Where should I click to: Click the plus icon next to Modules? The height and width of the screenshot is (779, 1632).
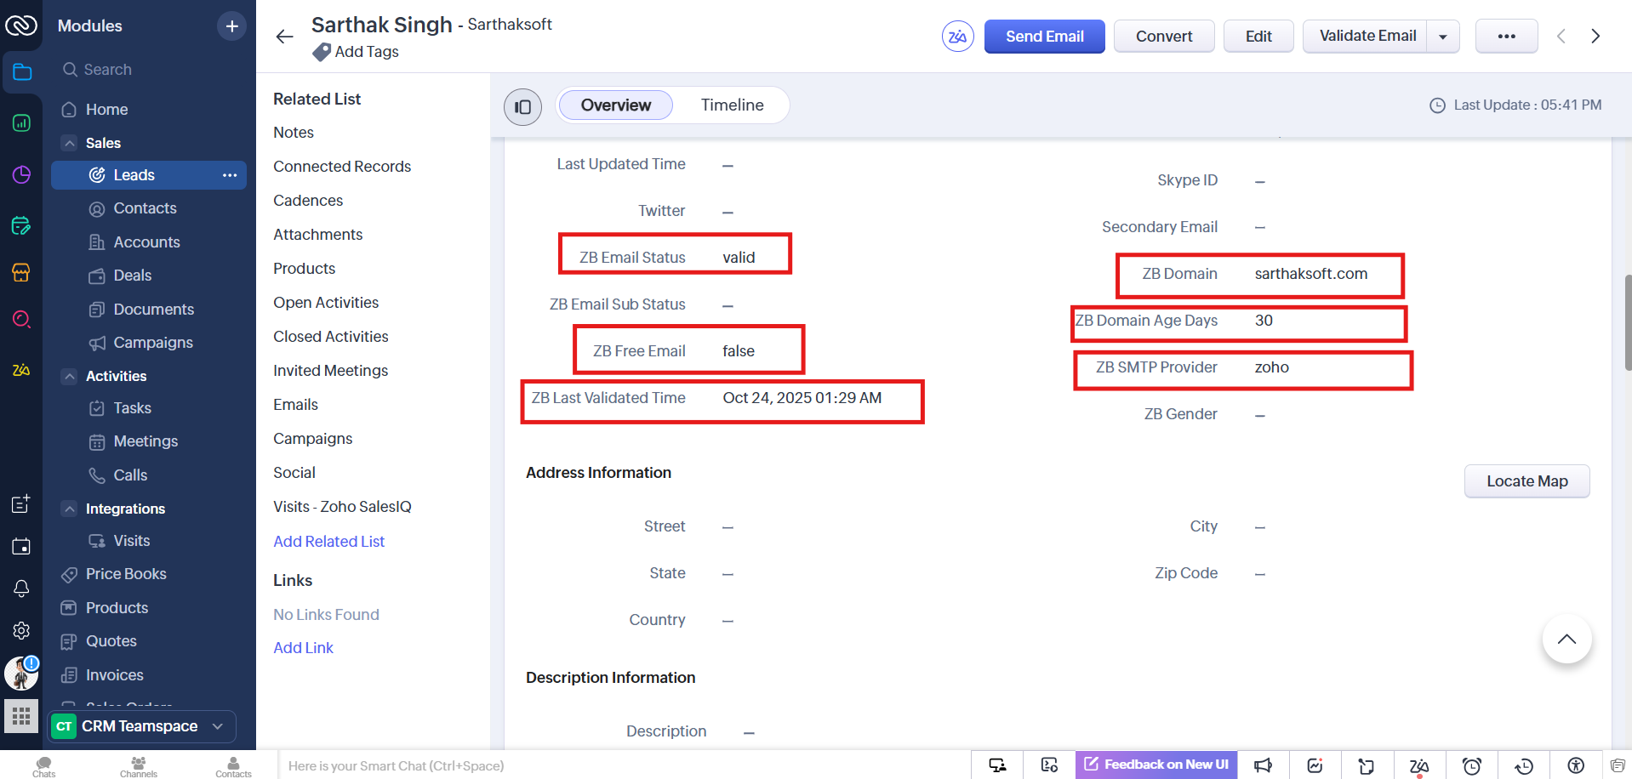tap(231, 26)
